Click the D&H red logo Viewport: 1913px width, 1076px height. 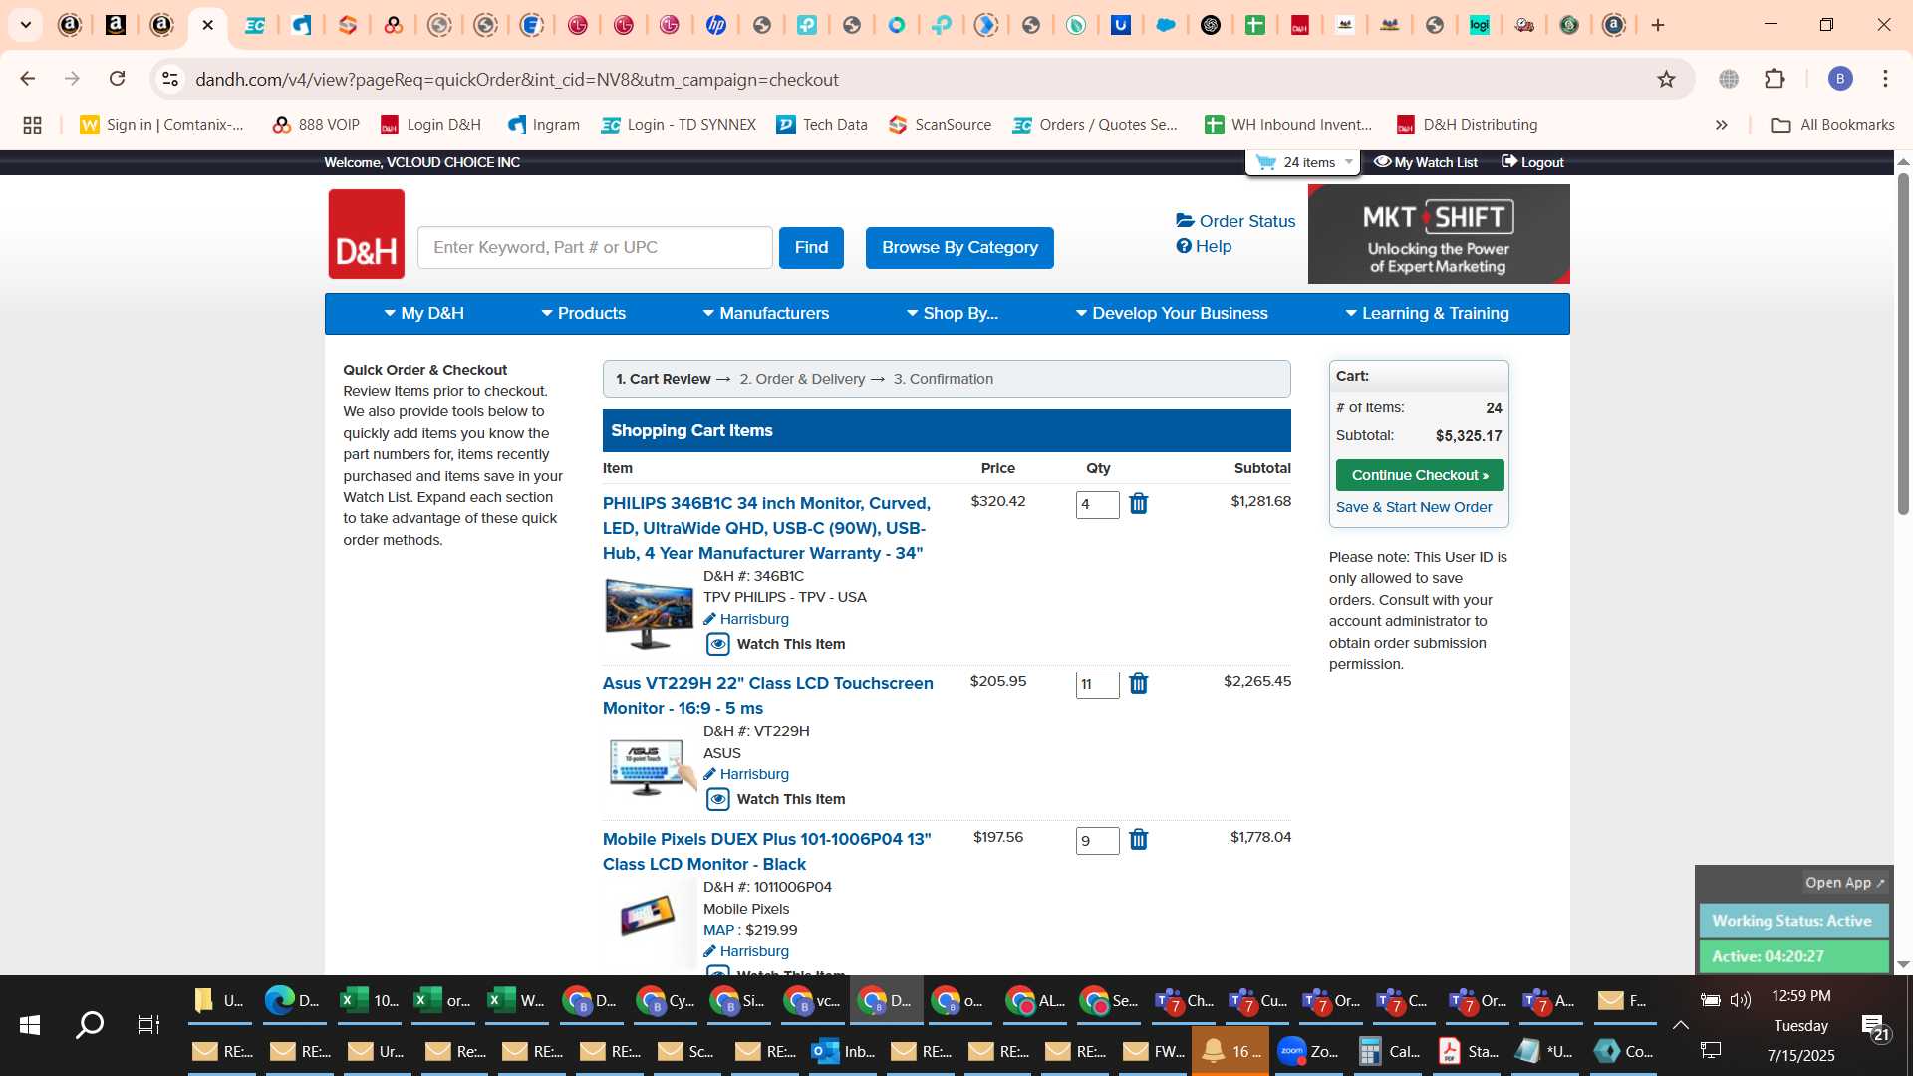tap(367, 234)
